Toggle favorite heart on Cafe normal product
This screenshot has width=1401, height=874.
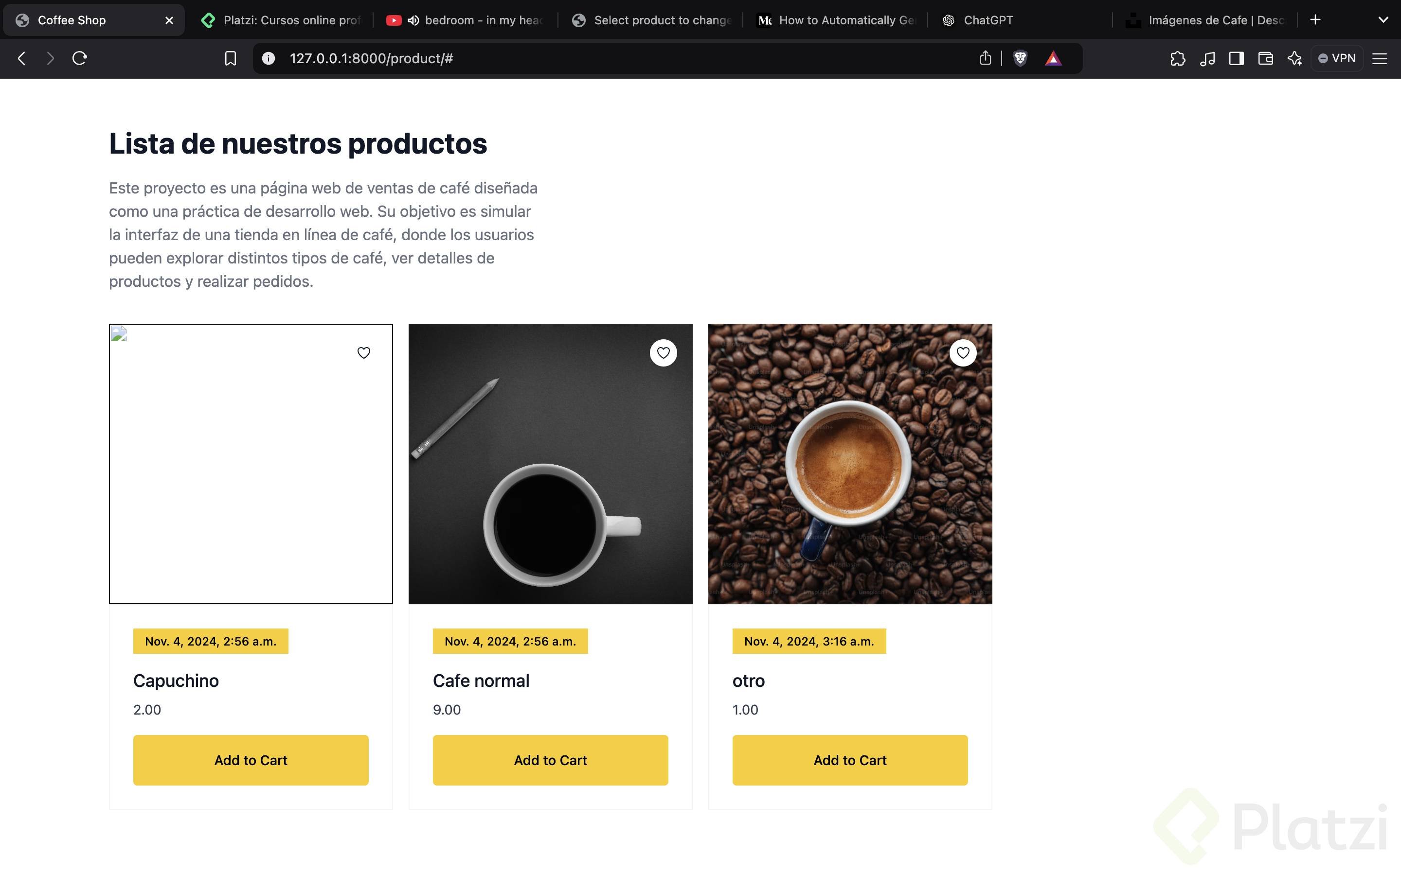coord(663,352)
